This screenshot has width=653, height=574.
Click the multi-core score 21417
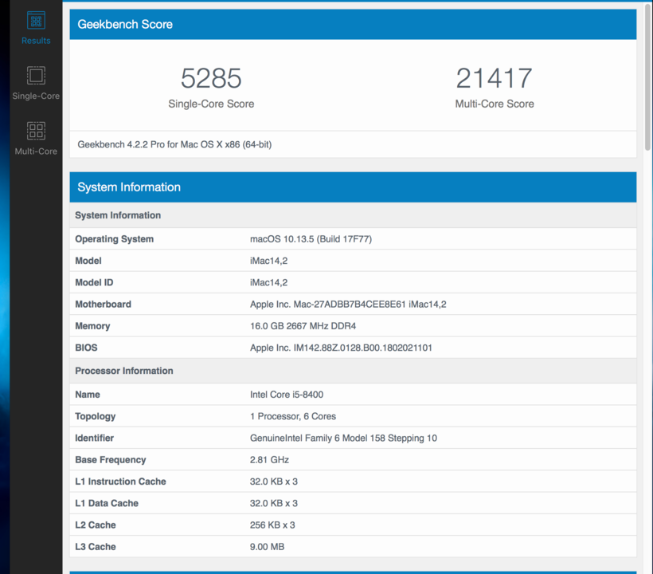495,78
